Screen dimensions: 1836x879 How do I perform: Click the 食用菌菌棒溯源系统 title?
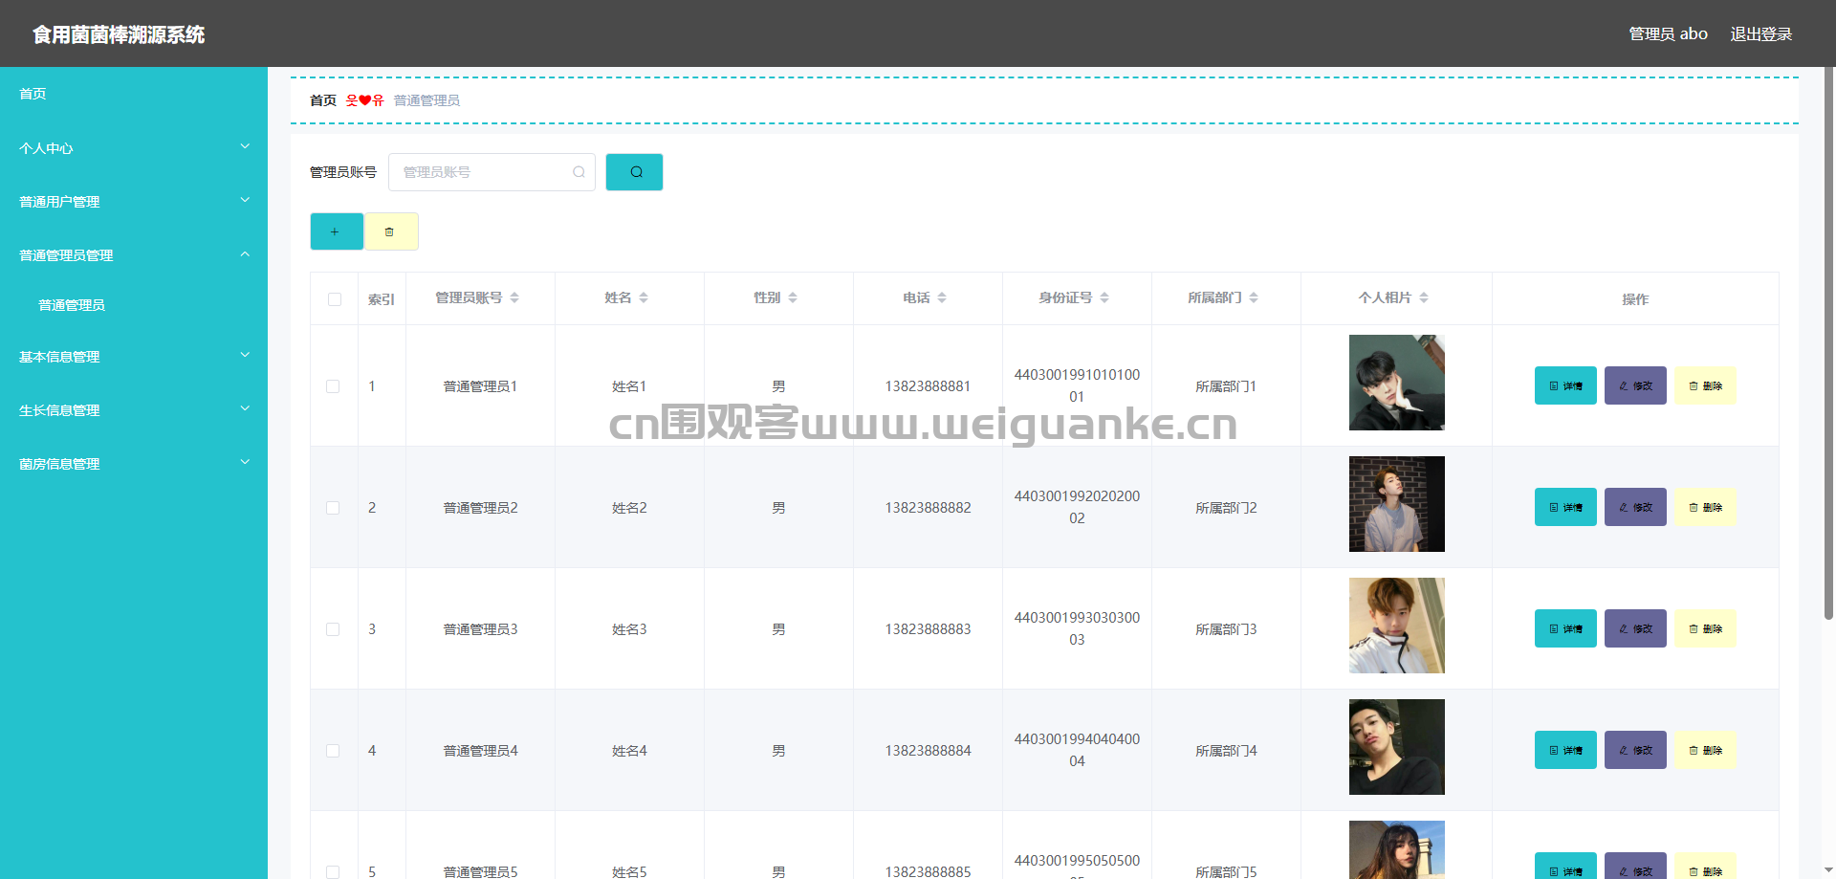click(x=119, y=34)
